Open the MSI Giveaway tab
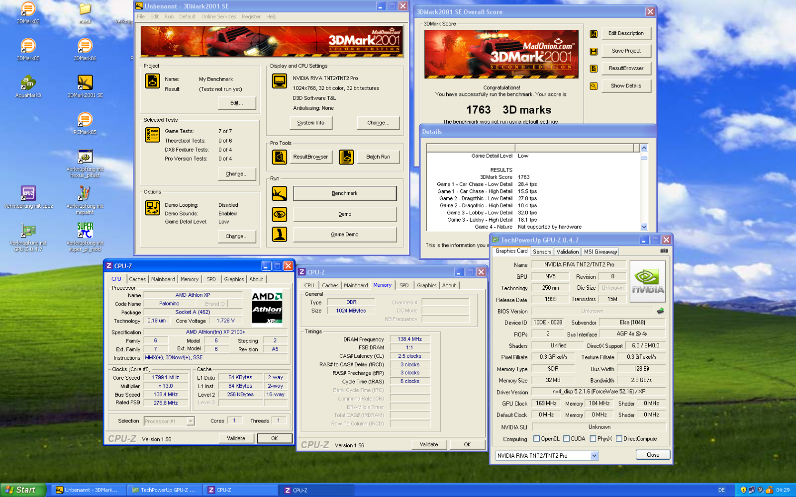796x497 pixels. [x=600, y=252]
